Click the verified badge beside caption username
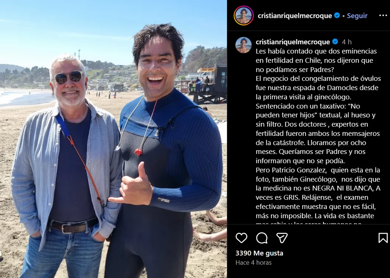The width and height of the screenshot is (390, 278). (335, 42)
